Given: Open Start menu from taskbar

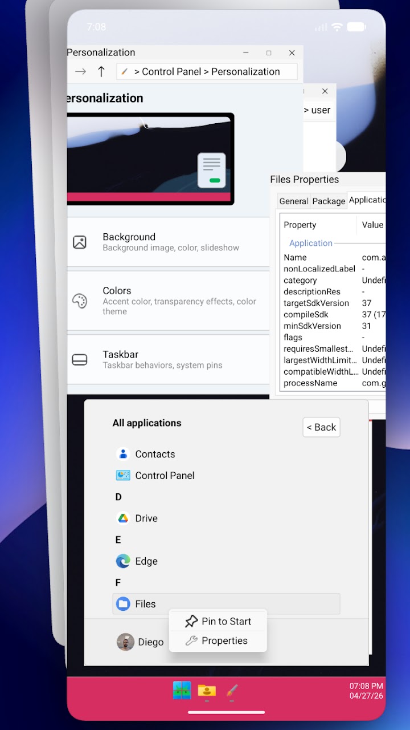Looking at the screenshot, I should pos(182,691).
